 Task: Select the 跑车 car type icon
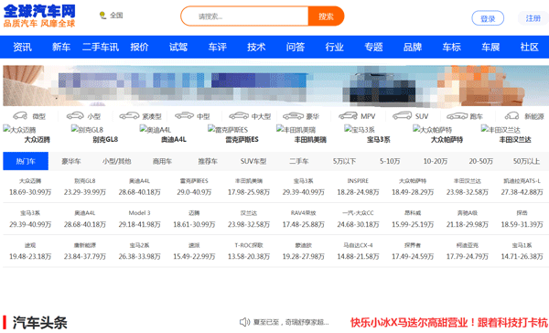tap(465, 116)
